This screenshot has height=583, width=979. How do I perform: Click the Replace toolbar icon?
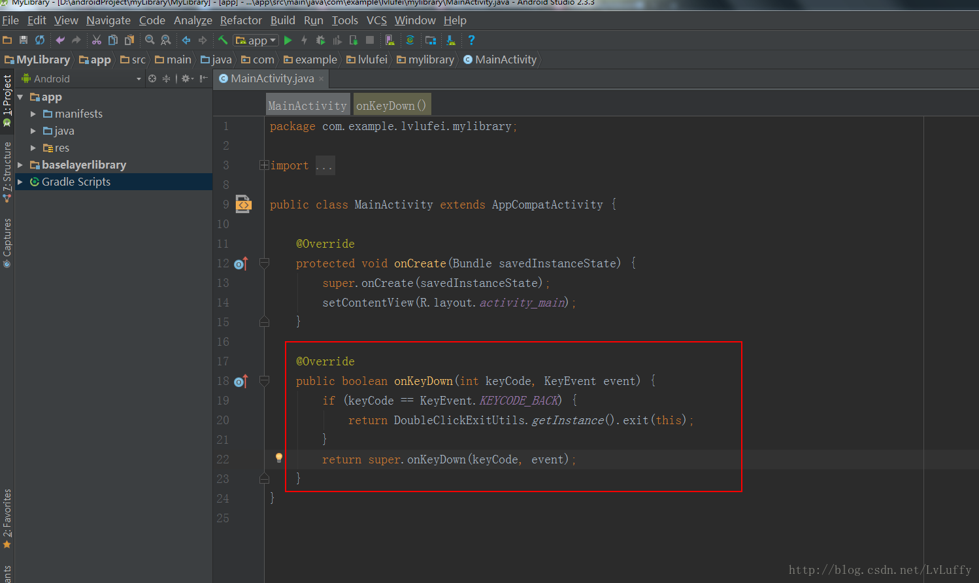(x=166, y=40)
